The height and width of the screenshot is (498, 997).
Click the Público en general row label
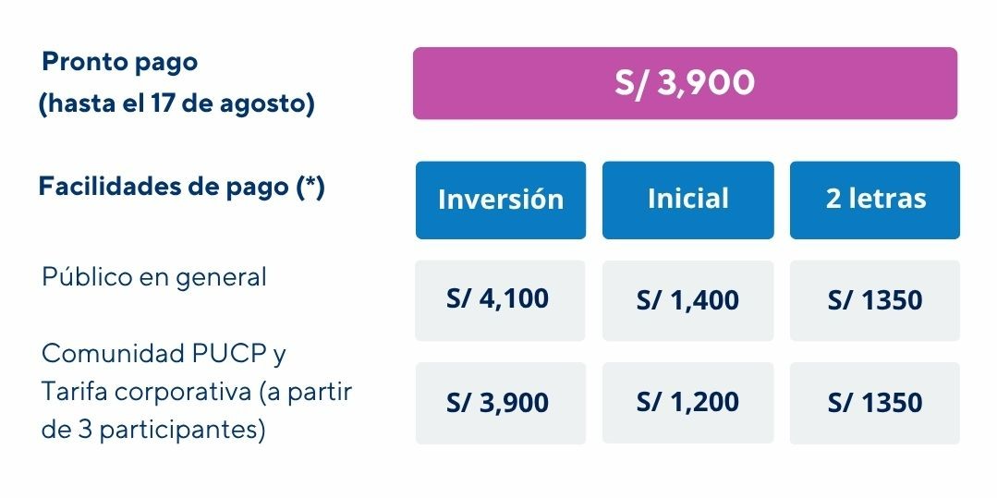pyautogui.click(x=154, y=277)
